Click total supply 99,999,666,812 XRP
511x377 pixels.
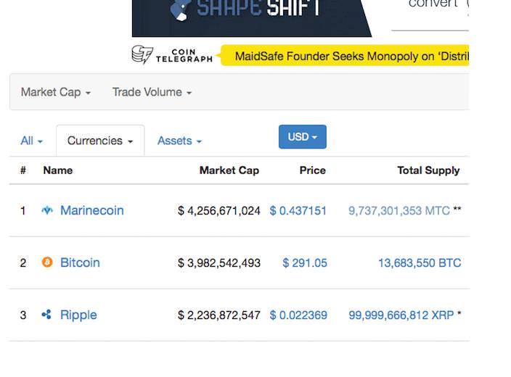click(x=401, y=315)
